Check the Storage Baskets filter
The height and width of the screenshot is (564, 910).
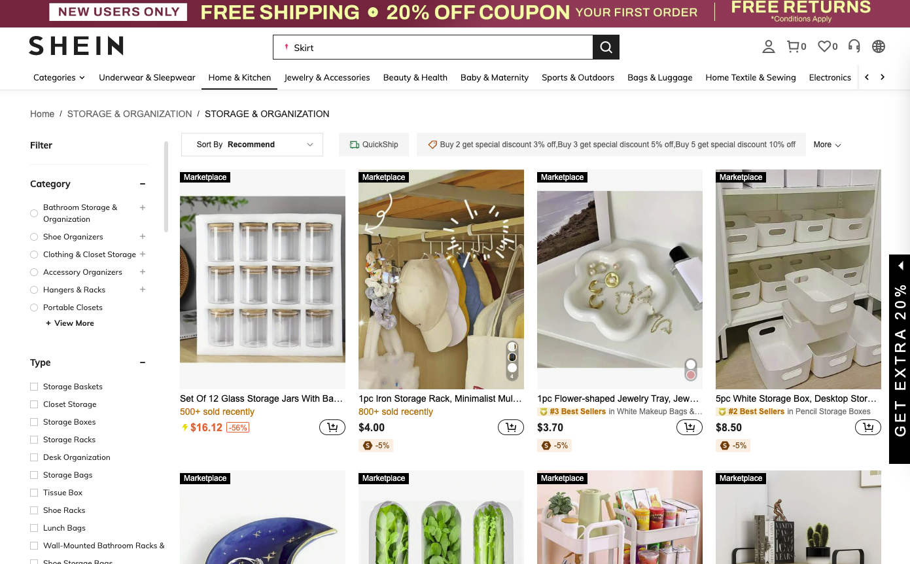pyautogui.click(x=33, y=387)
